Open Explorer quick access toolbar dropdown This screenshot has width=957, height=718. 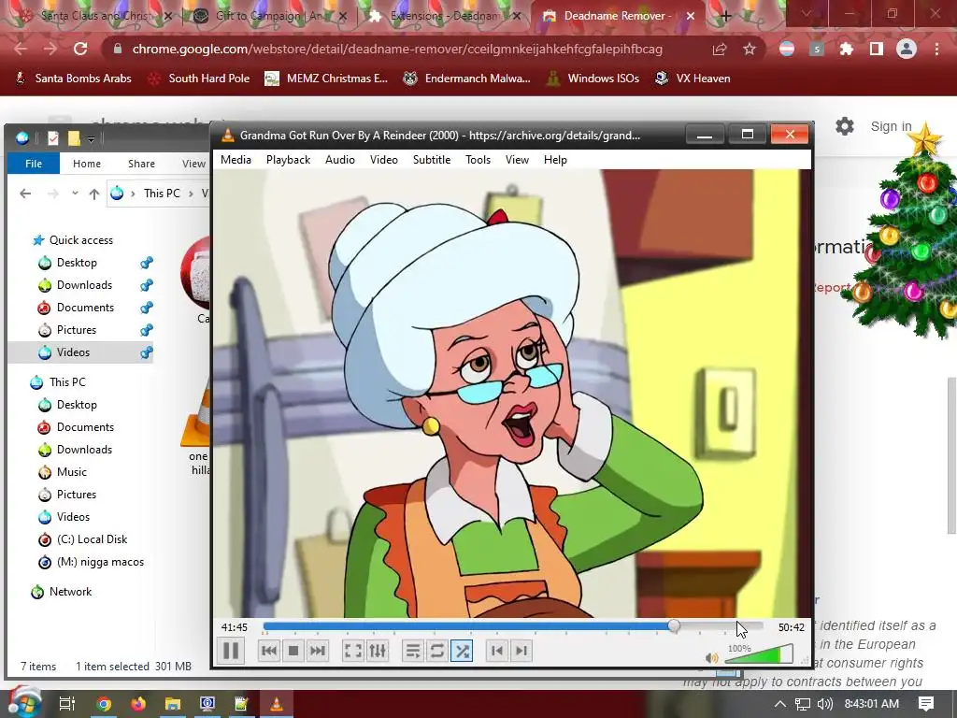(x=91, y=139)
